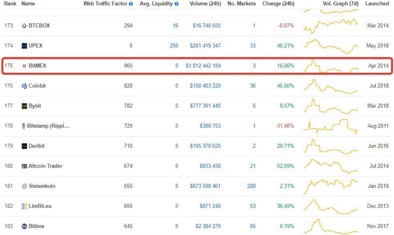Click the Coinbit logo icon
This screenshot has width=394, height=235.
(24, 86)
